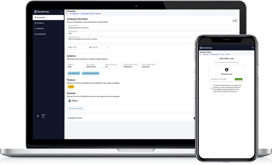Expand the Campaign Previews section

click(x=194, y=118)
